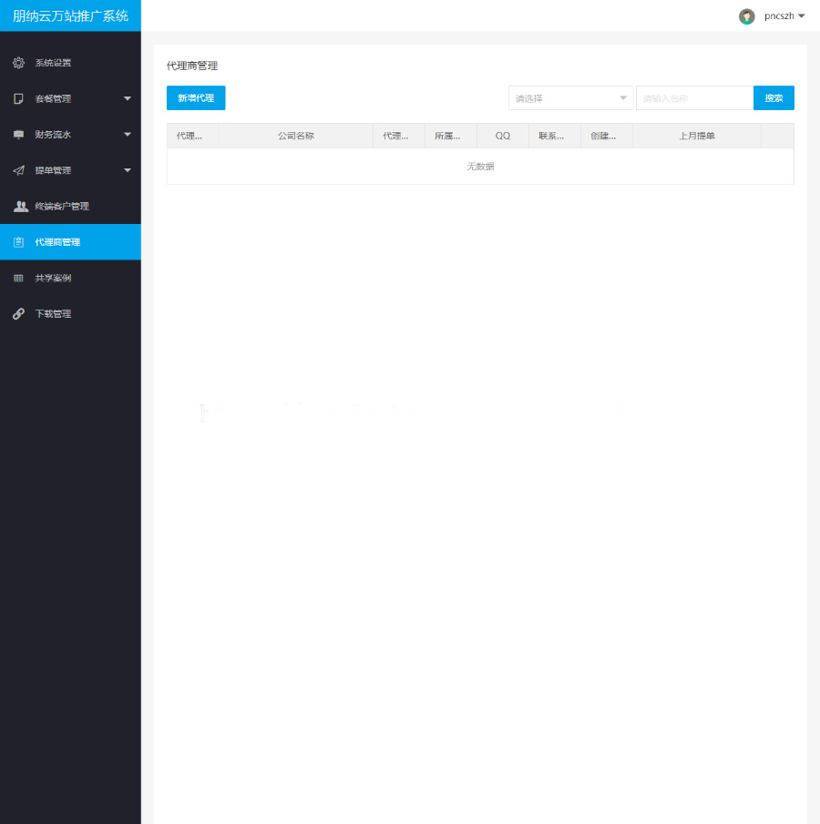Image resolution: width=820 pixels, height=824 pixels.
Task: Click the 公司名称 column header
Action: click(x=296, y=136)
